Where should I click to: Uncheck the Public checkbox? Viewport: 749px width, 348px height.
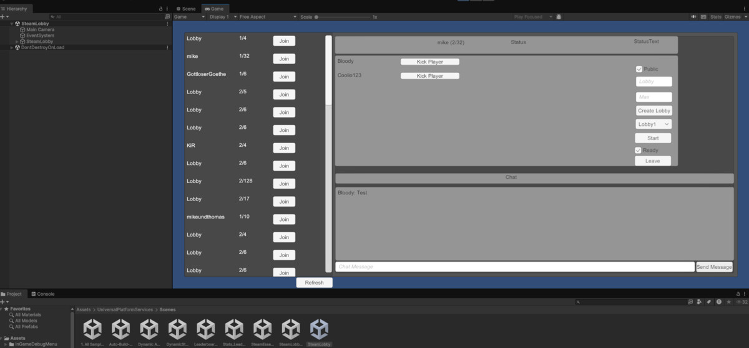point(639,69)
